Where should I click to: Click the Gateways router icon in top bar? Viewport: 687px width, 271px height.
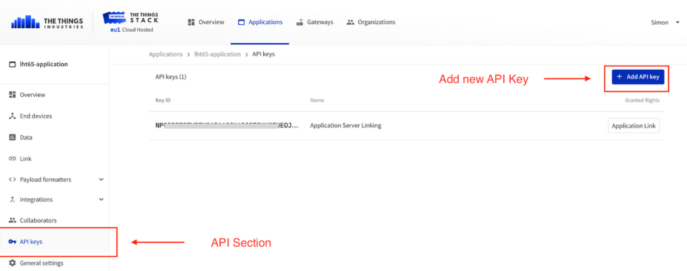[x=300, y=22]
